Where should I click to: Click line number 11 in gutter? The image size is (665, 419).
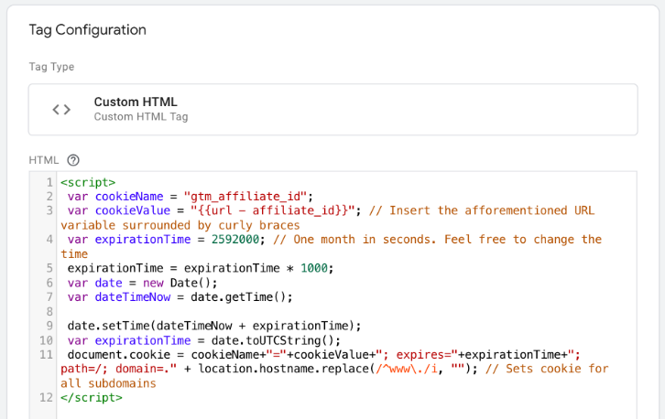click(x=46, y=355)
